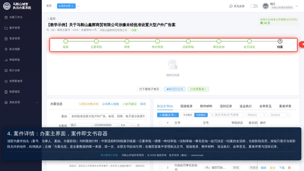Click the red side handle at right edge

302,44
